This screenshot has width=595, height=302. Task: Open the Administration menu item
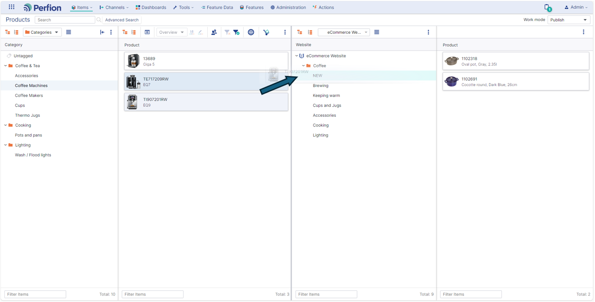288,7
